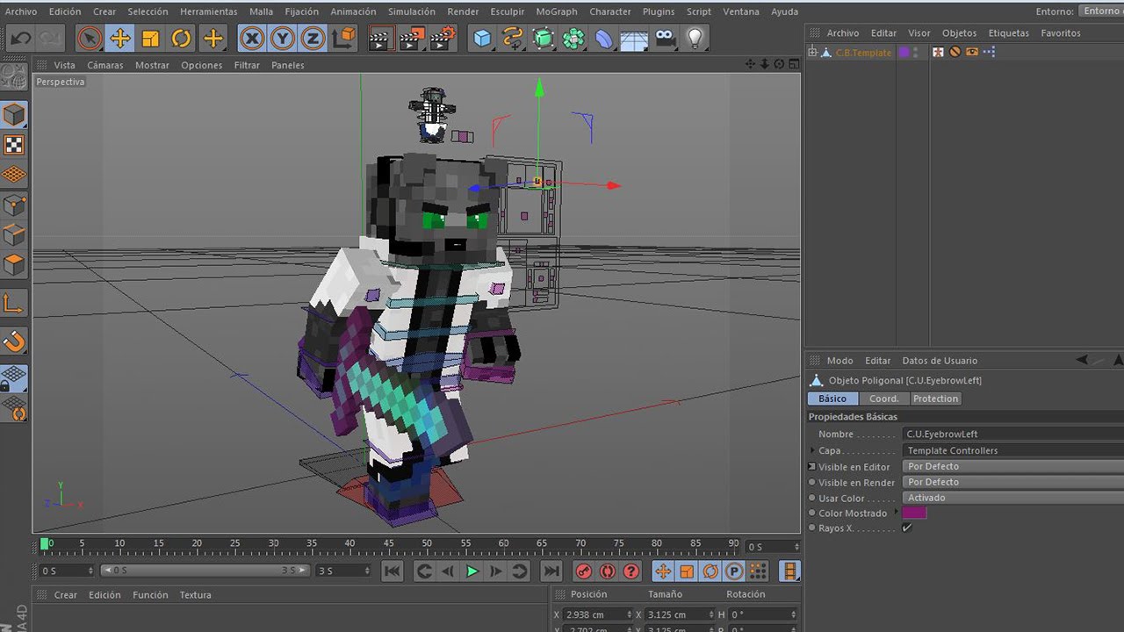Viewport: 1124px width, 632px height.
Task: Toggle the world coordinate system cube icon
Action: 345,38
